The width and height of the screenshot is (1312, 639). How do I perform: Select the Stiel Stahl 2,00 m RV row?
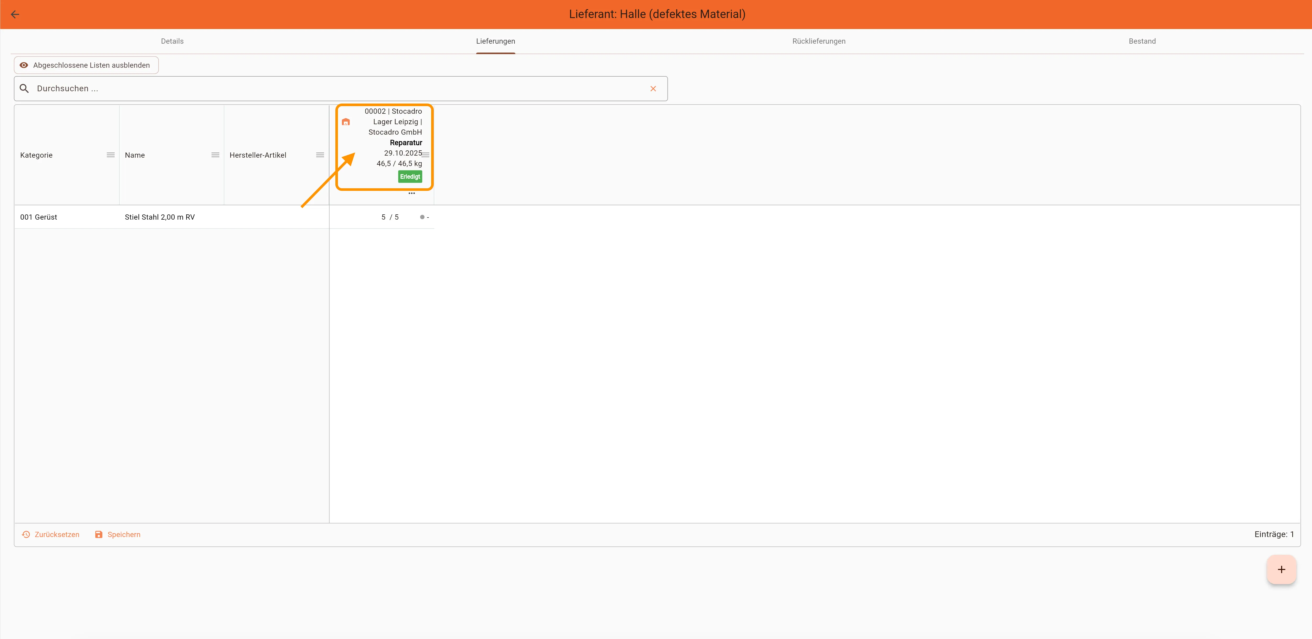[159, 217]
